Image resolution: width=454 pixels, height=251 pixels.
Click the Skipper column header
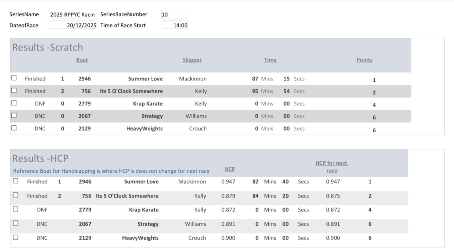point(192,60)
